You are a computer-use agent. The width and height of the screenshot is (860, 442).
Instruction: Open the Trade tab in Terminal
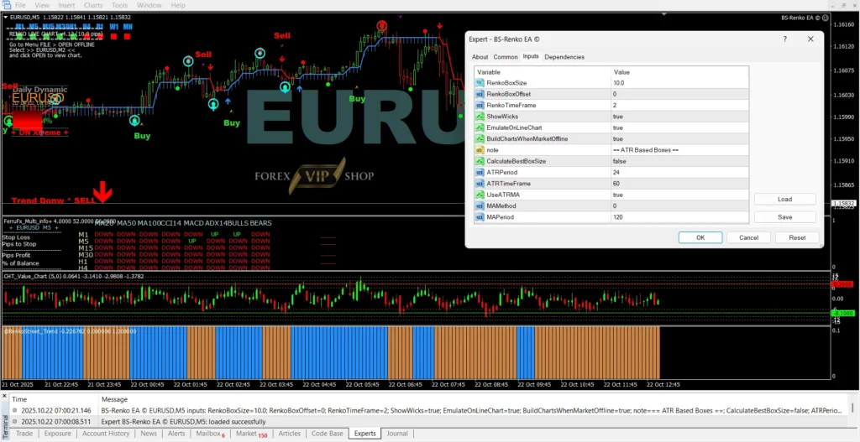click(24, 434)
